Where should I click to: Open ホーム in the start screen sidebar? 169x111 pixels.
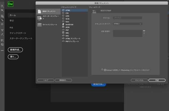click(22, 15)
